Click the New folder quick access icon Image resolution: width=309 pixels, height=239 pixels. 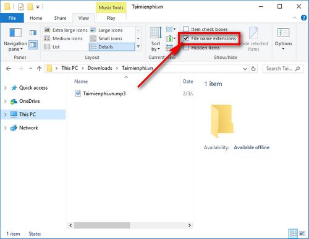pos(30,7)
